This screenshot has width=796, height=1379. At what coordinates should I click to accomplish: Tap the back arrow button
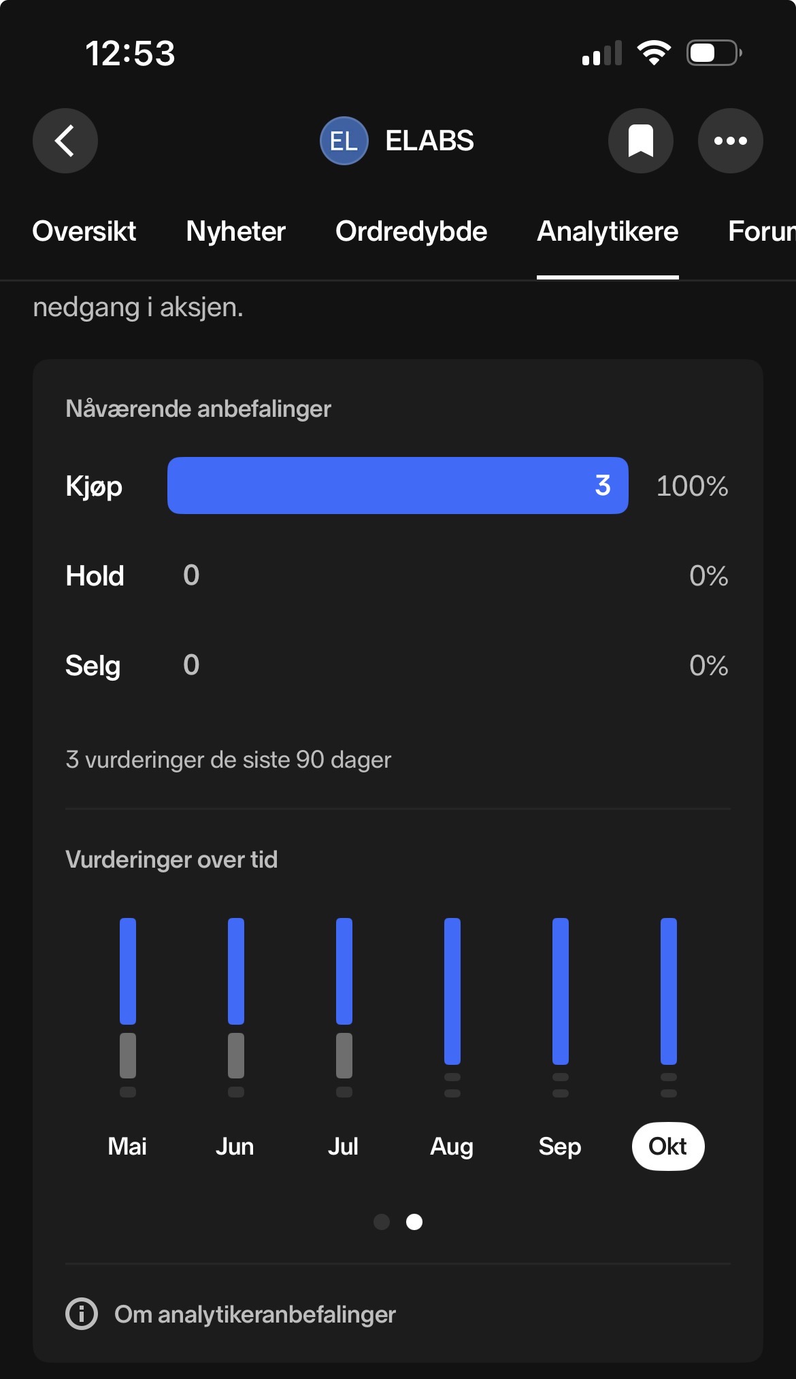coord(65,141)
